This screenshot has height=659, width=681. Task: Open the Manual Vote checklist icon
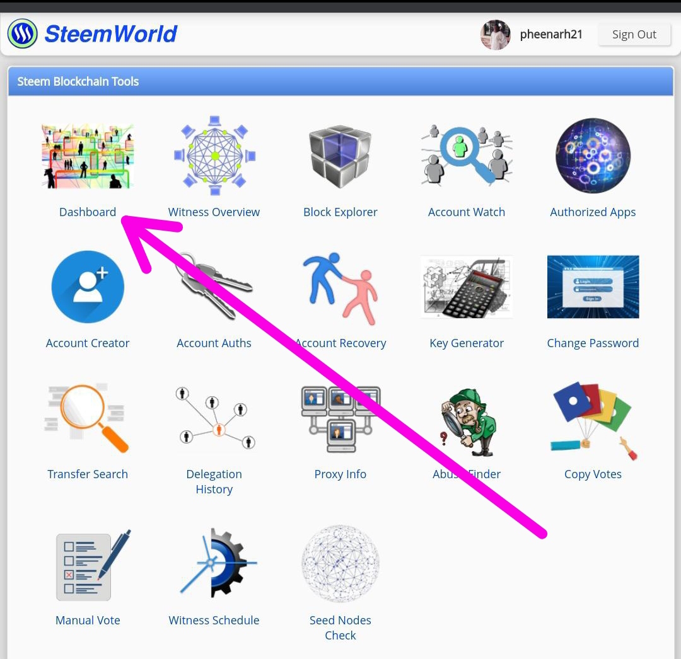93,565
